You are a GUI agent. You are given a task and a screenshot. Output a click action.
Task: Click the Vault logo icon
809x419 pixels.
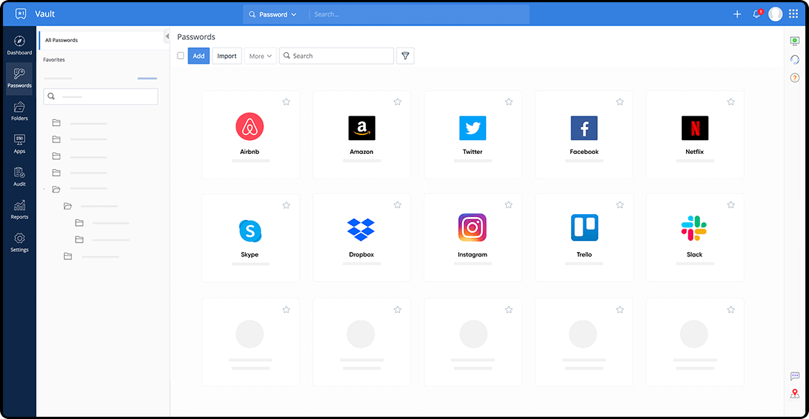(x=20, y=14)
